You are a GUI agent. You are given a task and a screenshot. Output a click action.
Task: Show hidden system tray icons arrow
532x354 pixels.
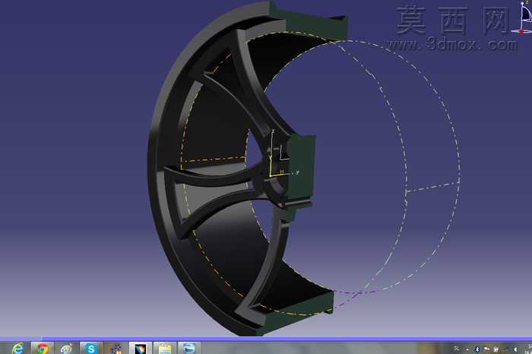tap(467, 349)
